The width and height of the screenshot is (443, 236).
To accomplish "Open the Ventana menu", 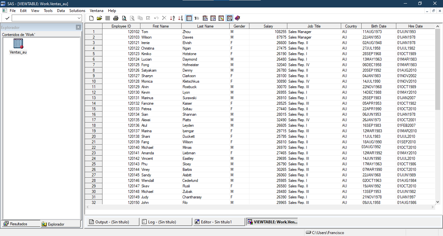I will (x=97, y=11).
